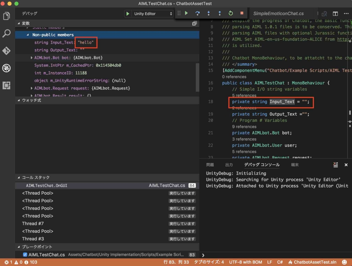The width and height of the screenshot is (352, 266).
Task: Step over in debug toolbar
Action: 198,13
